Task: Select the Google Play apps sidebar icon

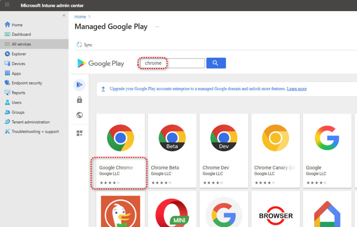Action: point(79,85)
